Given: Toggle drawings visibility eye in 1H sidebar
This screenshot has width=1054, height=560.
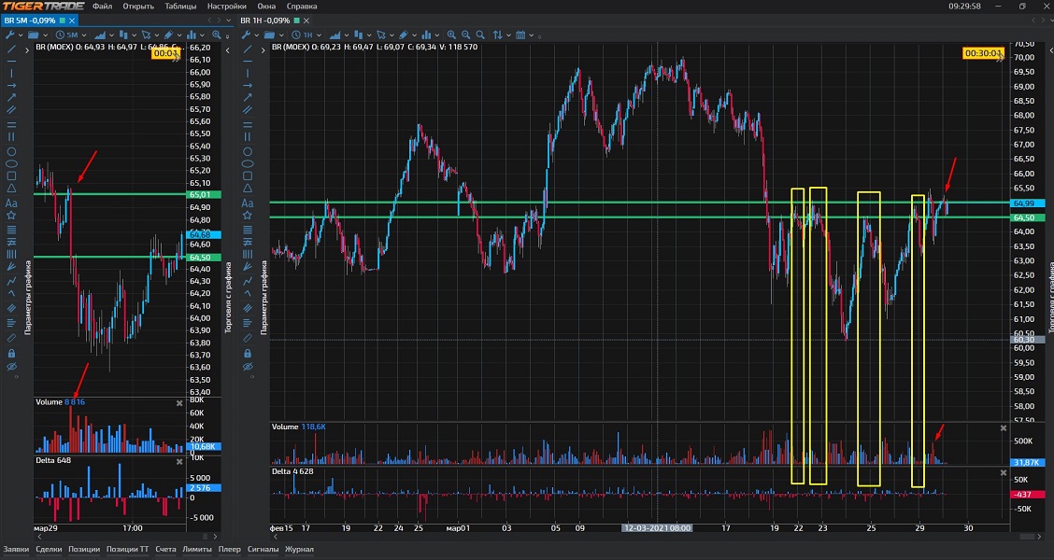Looking at the screenshot, I should pos(248,367).
